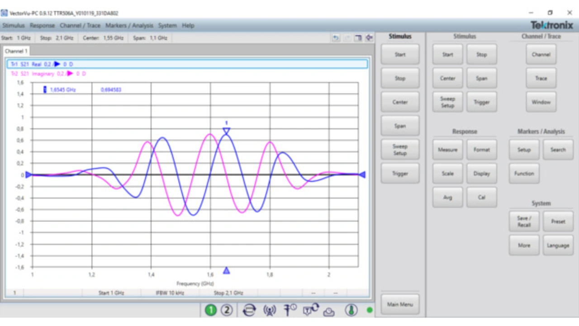Screen dimensions: 579x326
Task: Click the window layout icon above the chart
Action: [358, 38]
